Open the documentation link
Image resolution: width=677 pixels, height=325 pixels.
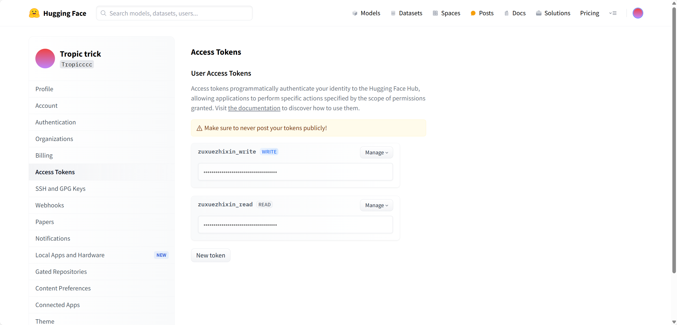tap(254, 108)
